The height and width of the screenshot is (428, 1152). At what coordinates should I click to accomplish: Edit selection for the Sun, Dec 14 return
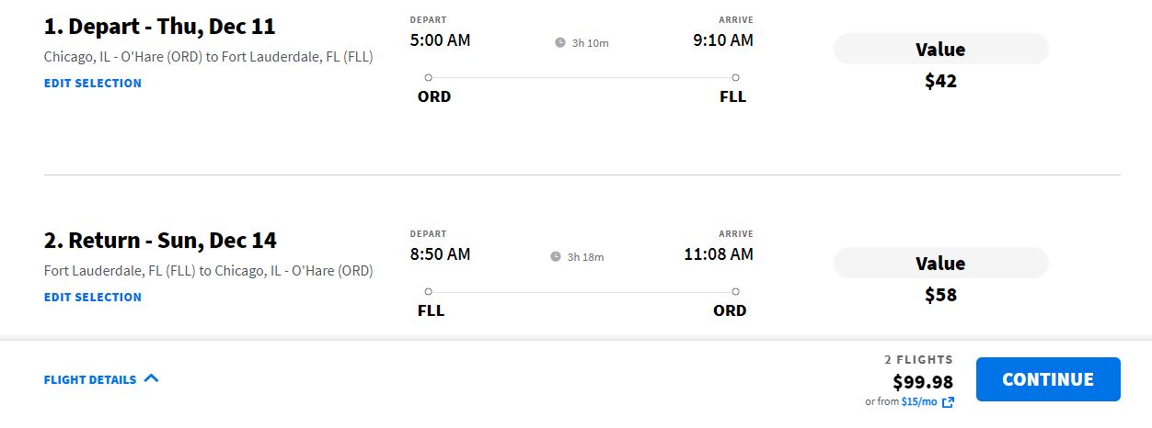pos(93,297)
